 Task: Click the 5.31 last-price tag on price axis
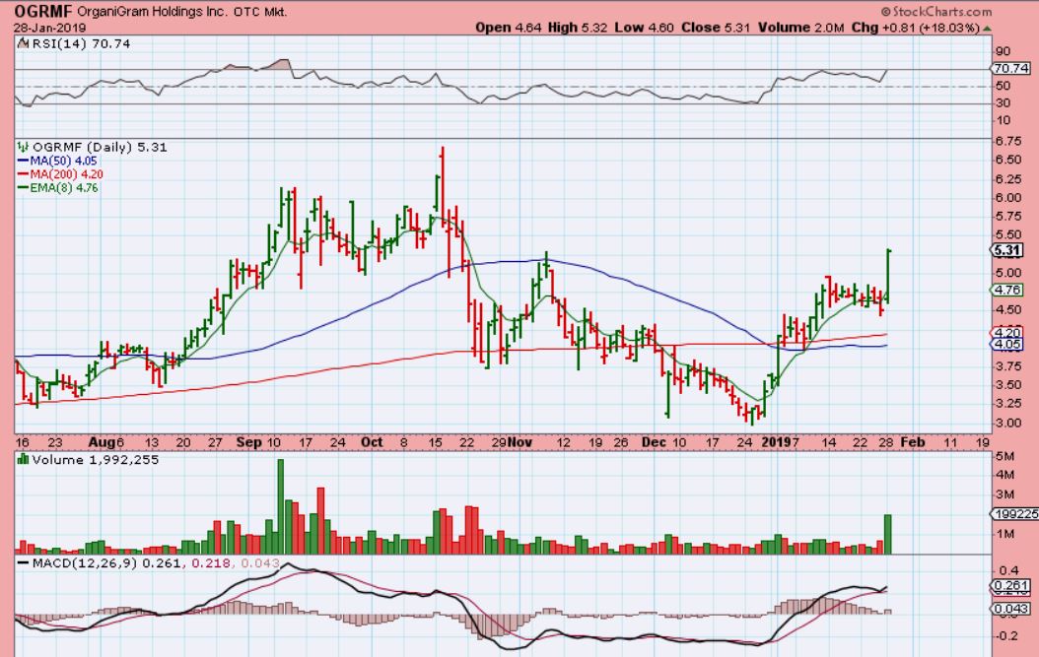(1007, 250)
